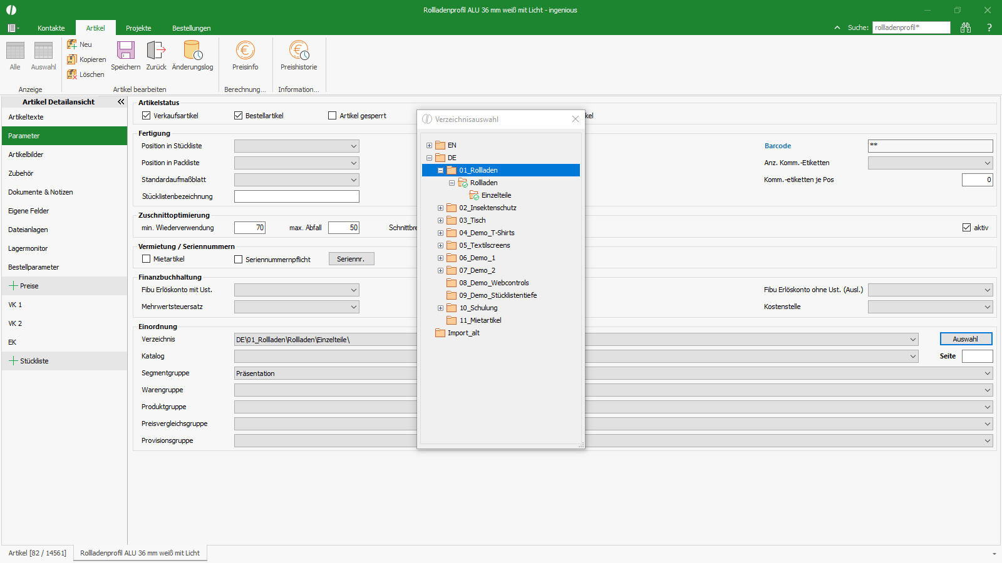Click the Seite input field
Screen dimensions: 1002x563
[978, 356]
